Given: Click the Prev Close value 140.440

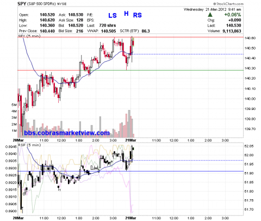Looking at the screenshot, I should click(47, 31).
